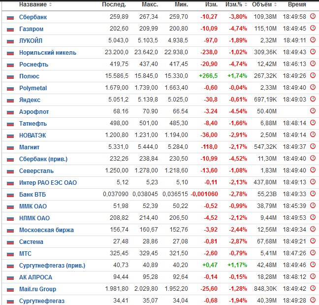Open the ММК ОАО stock link
Screen dimensions: 319x305
(33, 206)
